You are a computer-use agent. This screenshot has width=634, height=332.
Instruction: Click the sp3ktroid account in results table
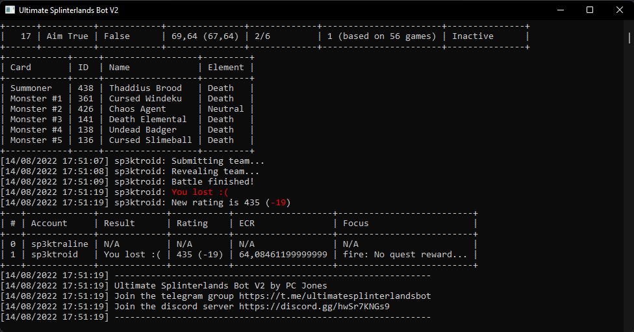point(54,255)
